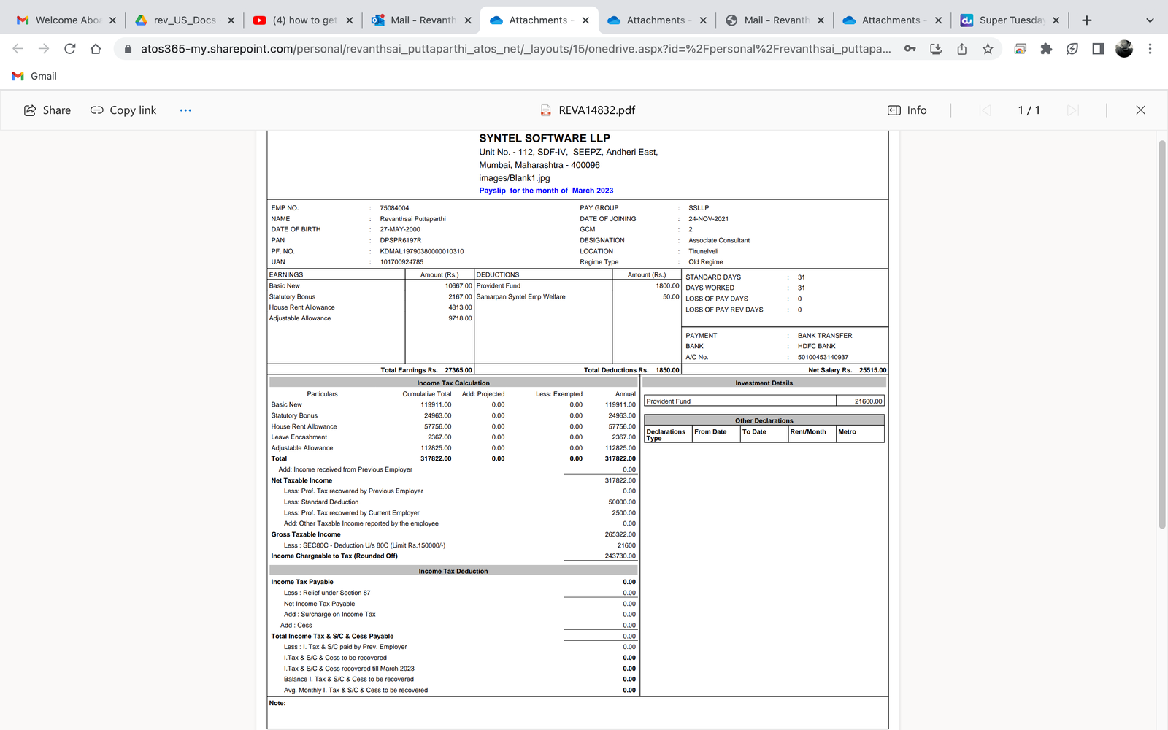Open the saved passwords key icon
The width and height of the screenshot is (1168, 730).
click(x=910, y=49)
